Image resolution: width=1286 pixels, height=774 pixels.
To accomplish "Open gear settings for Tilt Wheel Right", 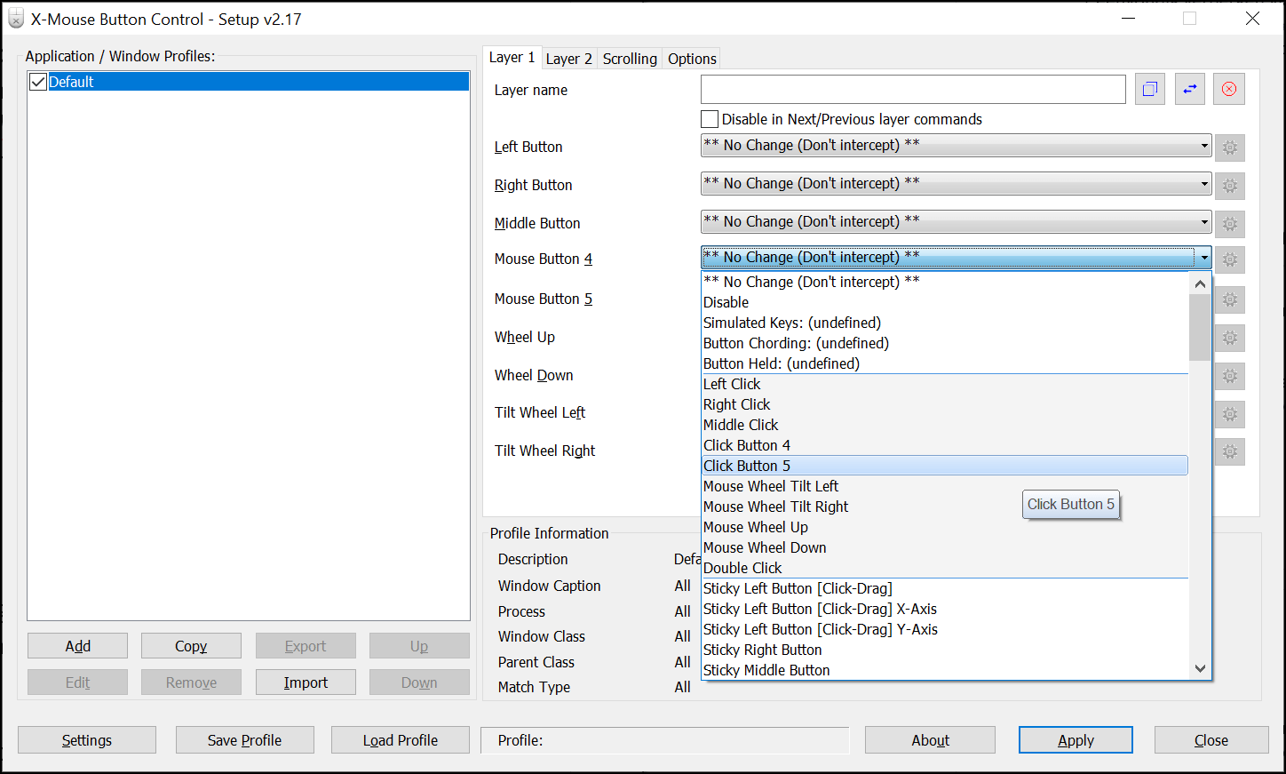I will point(1230,451).
